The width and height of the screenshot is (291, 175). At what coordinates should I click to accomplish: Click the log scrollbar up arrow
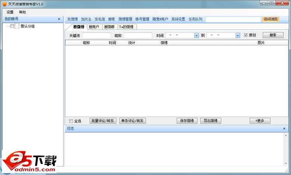[286, 136]
